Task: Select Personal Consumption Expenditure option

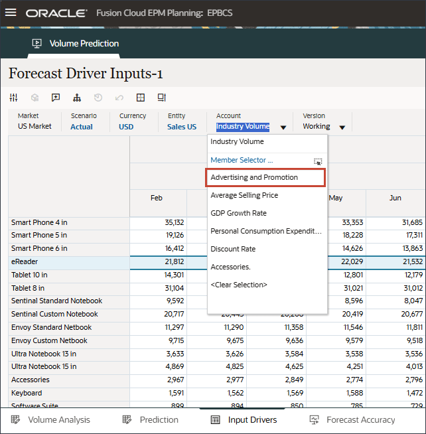Action: [x=267, y=231]
